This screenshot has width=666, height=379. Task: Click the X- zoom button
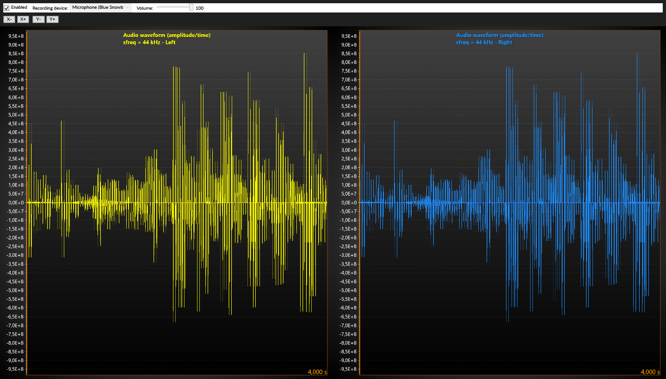9,19
